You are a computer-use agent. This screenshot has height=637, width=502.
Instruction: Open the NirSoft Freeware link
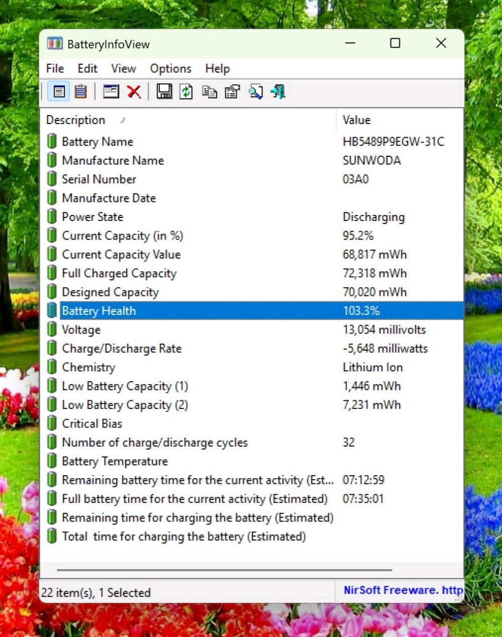tap(403, 590)
